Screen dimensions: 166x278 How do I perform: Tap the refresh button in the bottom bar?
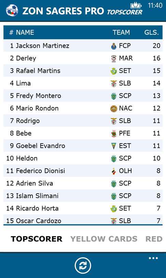pyautogui.click(x=83, y=266)
